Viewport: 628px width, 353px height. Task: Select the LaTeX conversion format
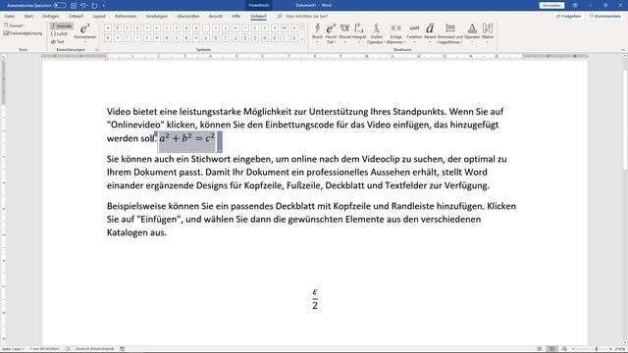pyautogui.click(x=59, y=34)
